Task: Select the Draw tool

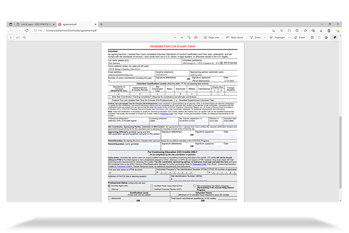Action: pyautogui.click(x=255, y=38)
